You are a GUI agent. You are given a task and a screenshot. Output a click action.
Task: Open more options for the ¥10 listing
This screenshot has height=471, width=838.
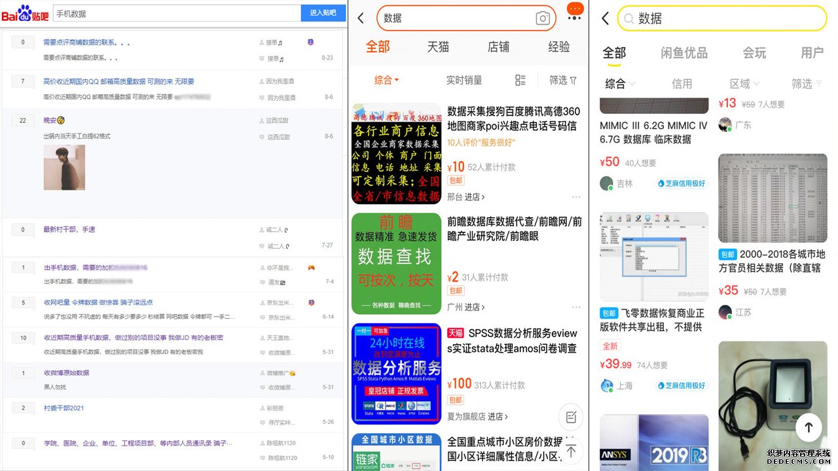(x=576, y=197)
